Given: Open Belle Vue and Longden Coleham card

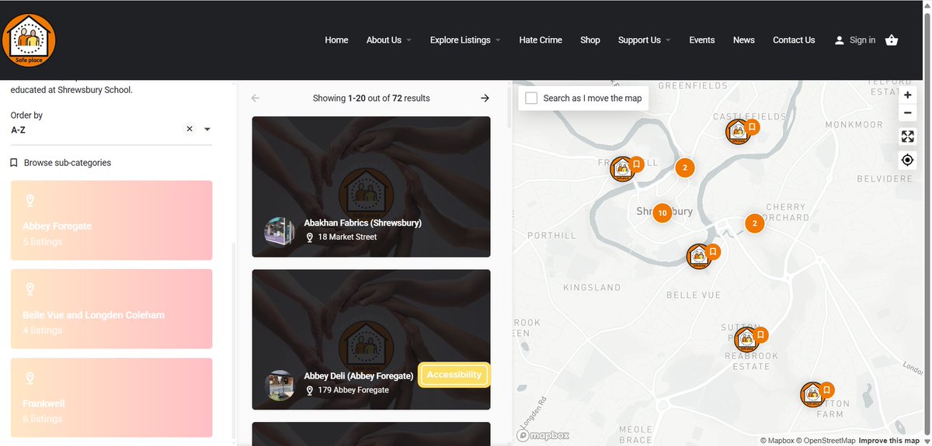Looking at the screenshot, I should [111, 309].
